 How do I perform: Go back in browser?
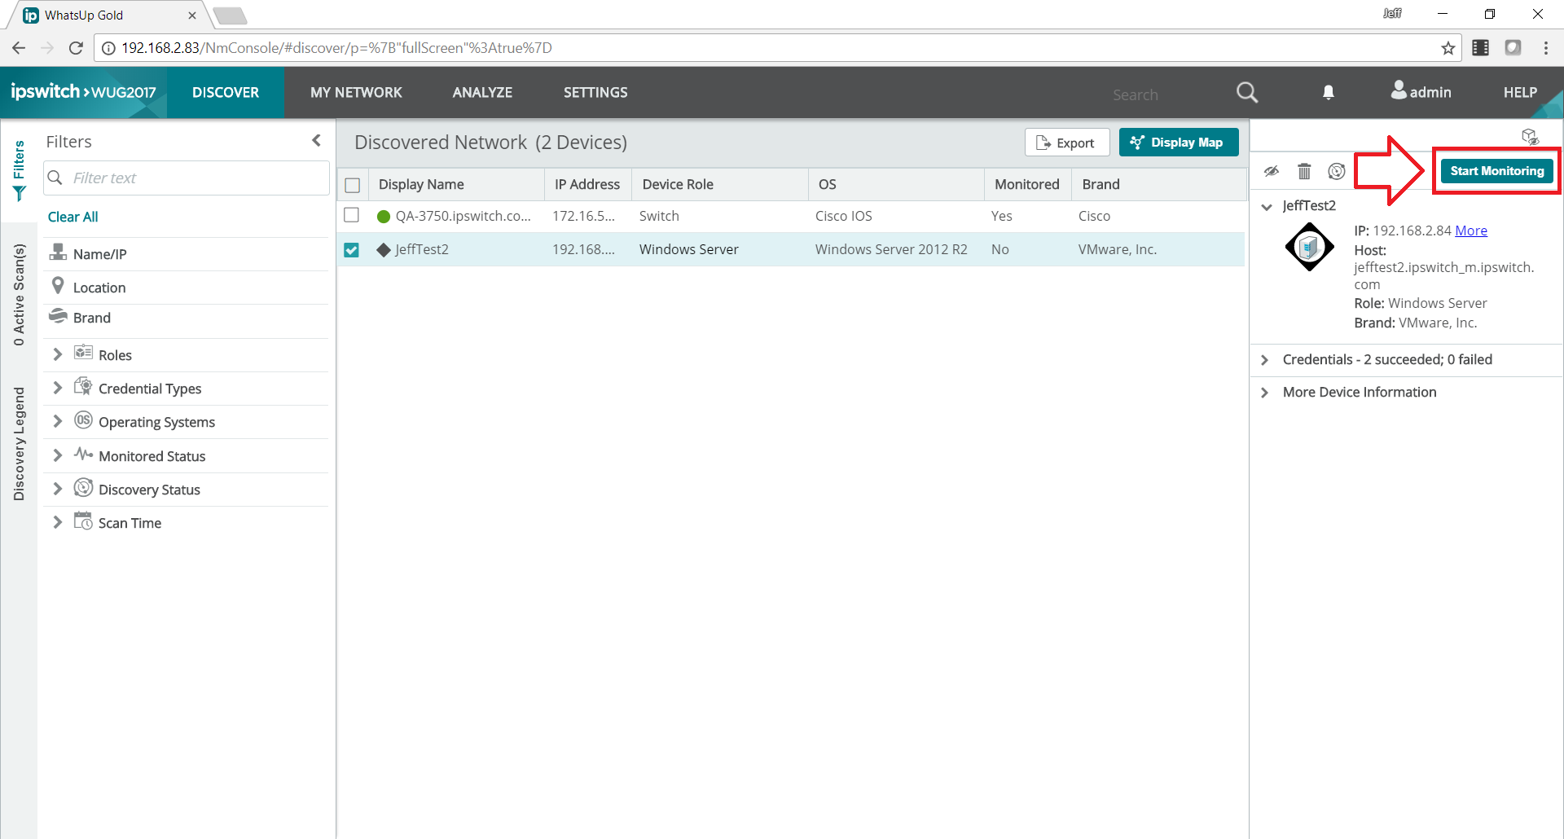click(19, 48)
